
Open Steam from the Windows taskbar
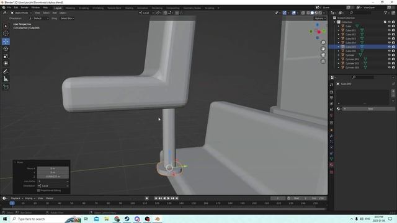[127, 219]
